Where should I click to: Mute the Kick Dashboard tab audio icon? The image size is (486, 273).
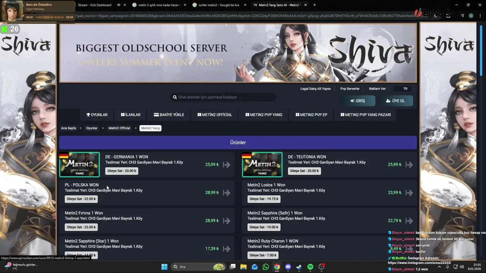118,5
